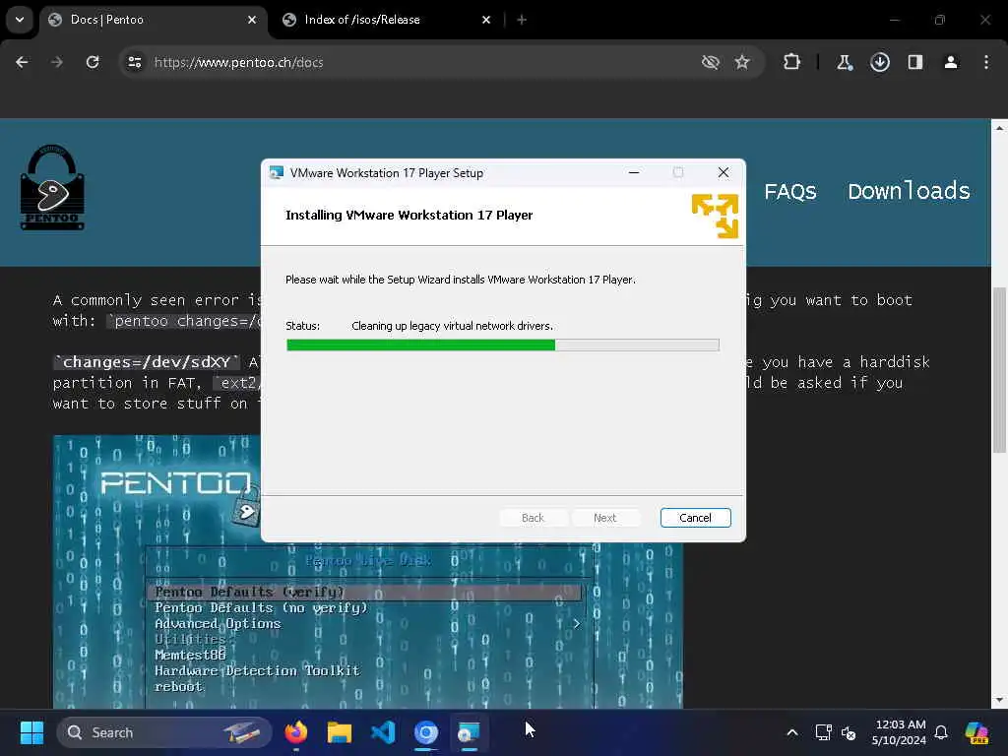Click Cancel in VMware setup dialog
The height and width of the screenshot is (756, 1008).
point(696,518)
